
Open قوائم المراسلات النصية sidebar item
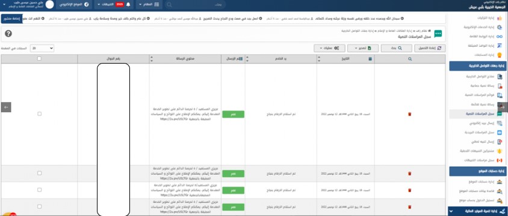pyautogui.click(x=479, y=95)
